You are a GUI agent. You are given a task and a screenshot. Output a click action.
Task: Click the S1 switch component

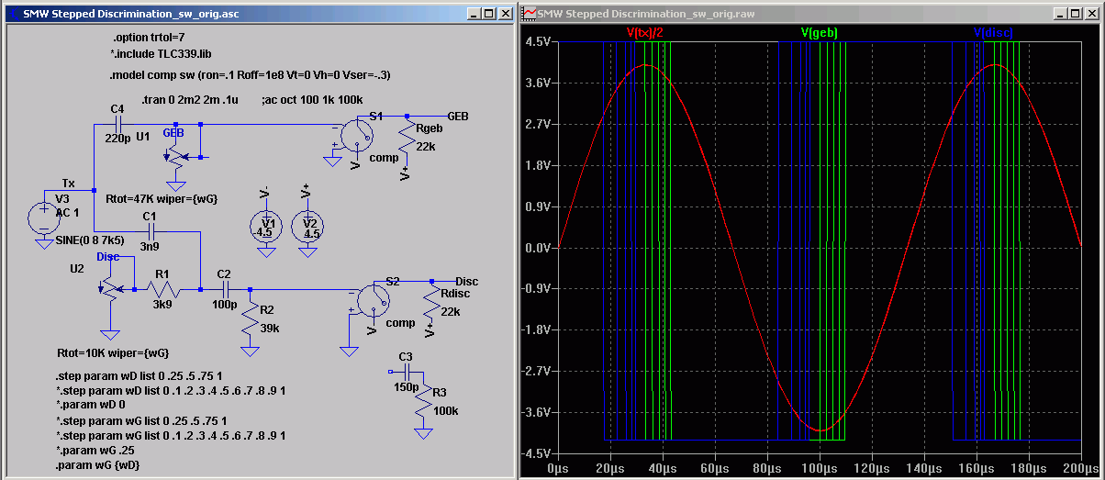click(x=357, y=134)
